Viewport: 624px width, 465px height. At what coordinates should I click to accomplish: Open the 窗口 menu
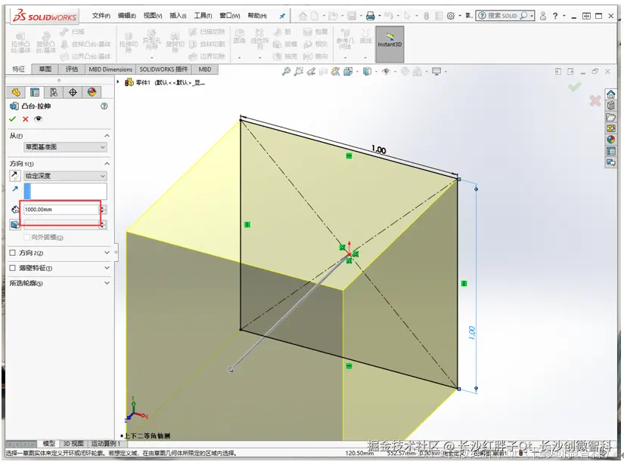(x=230, y=16)
